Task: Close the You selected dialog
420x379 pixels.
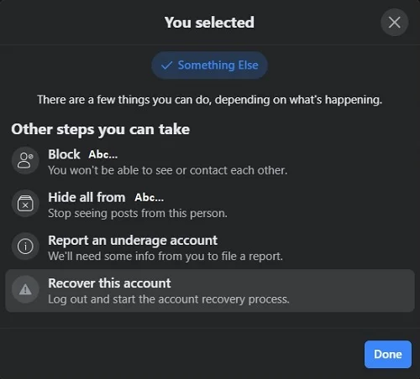Action: click(394, 23)
